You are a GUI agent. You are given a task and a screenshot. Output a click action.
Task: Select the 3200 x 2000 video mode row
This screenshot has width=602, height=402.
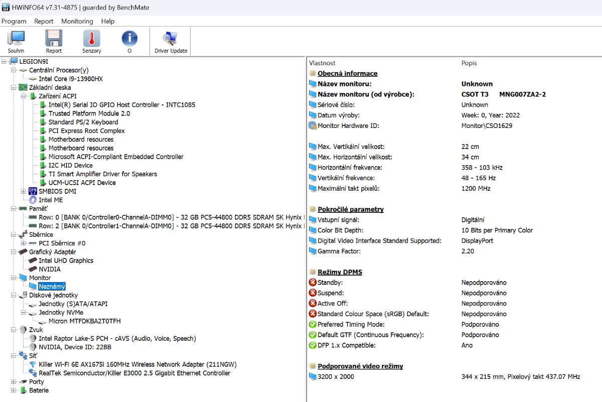click(x=335, y=376)
